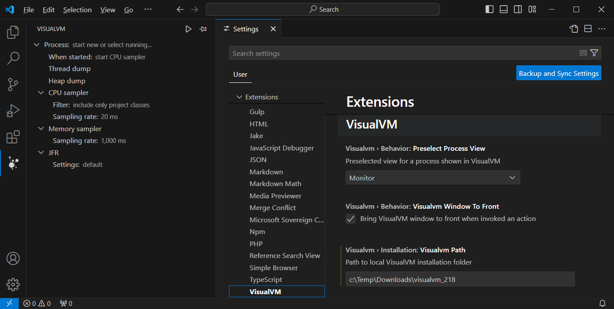Show errors and warnings in status bar
Viewport: 614px width, 309px height.
(x=37, y=303)
